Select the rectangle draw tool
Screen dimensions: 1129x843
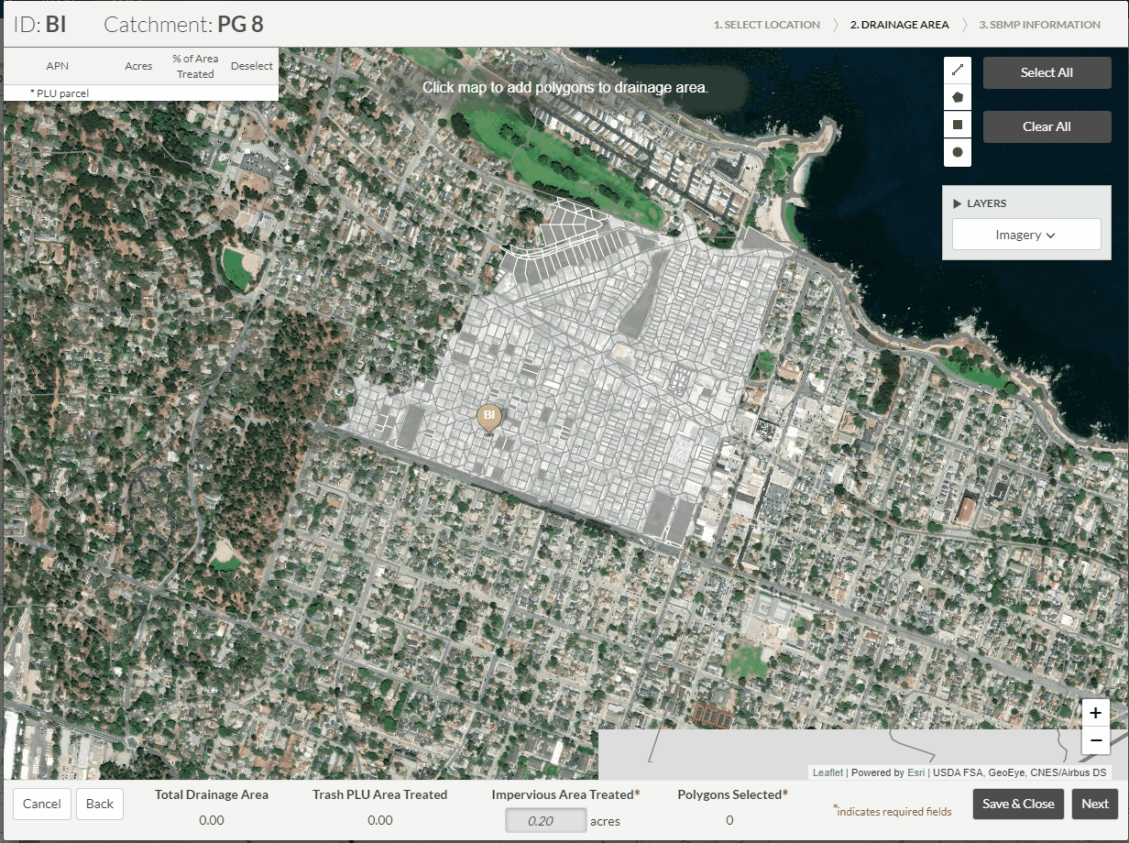pyautogui.click(x=958, y=125)
